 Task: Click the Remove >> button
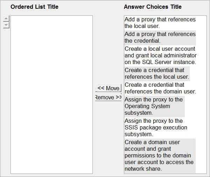pyautogui.click(x=108, y=97)
